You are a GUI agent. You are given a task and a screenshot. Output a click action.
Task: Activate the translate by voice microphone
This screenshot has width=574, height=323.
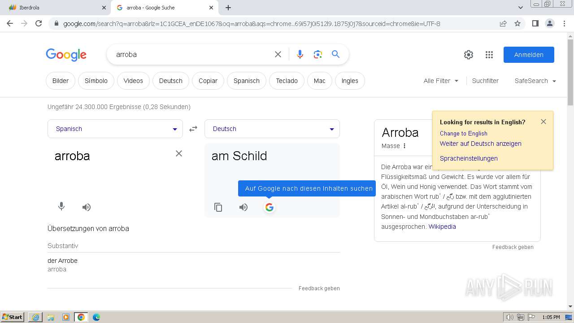(x=61, y=206)
